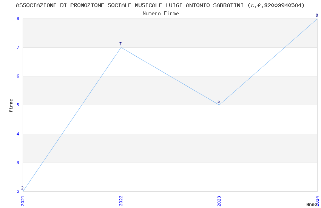Click the rising line between 2023 and 2024
The image size is (321, 208).
[268, 62]
